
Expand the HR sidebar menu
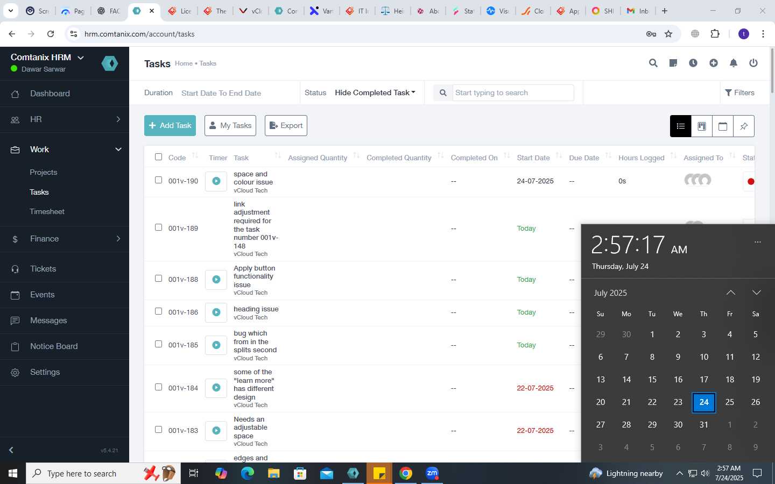[65, 119]
